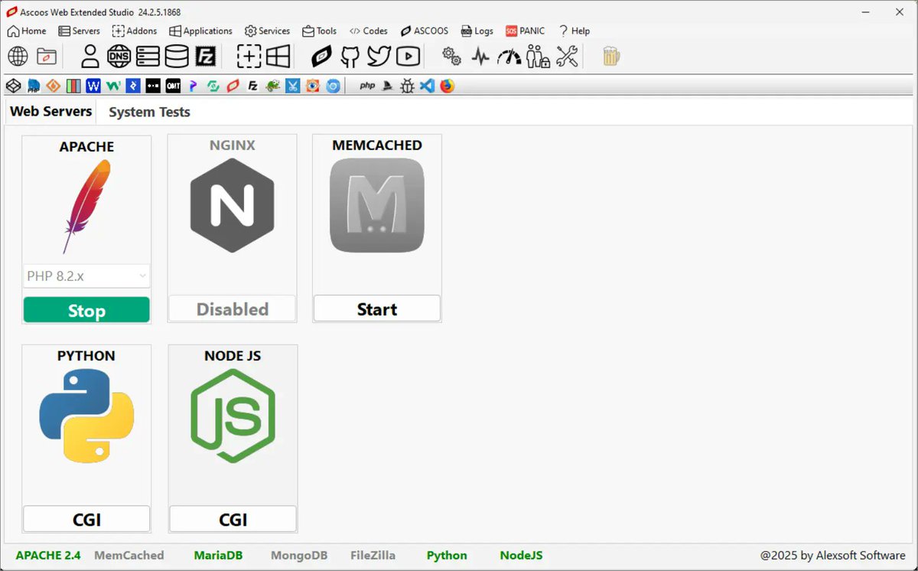
Task: Click the stacked server racks icon
Action: (x=147, y=56)
